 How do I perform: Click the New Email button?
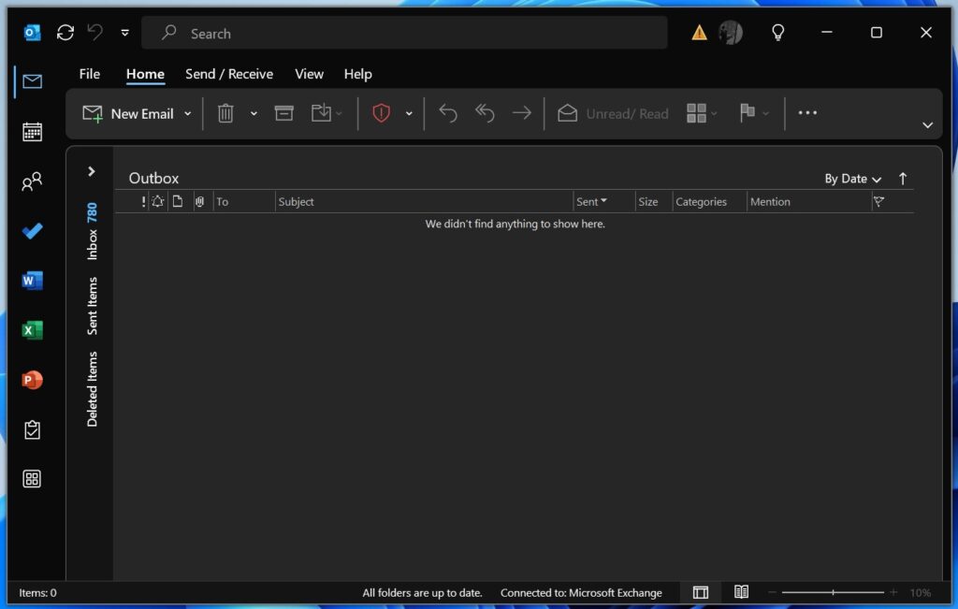click(x=129, y=113)
